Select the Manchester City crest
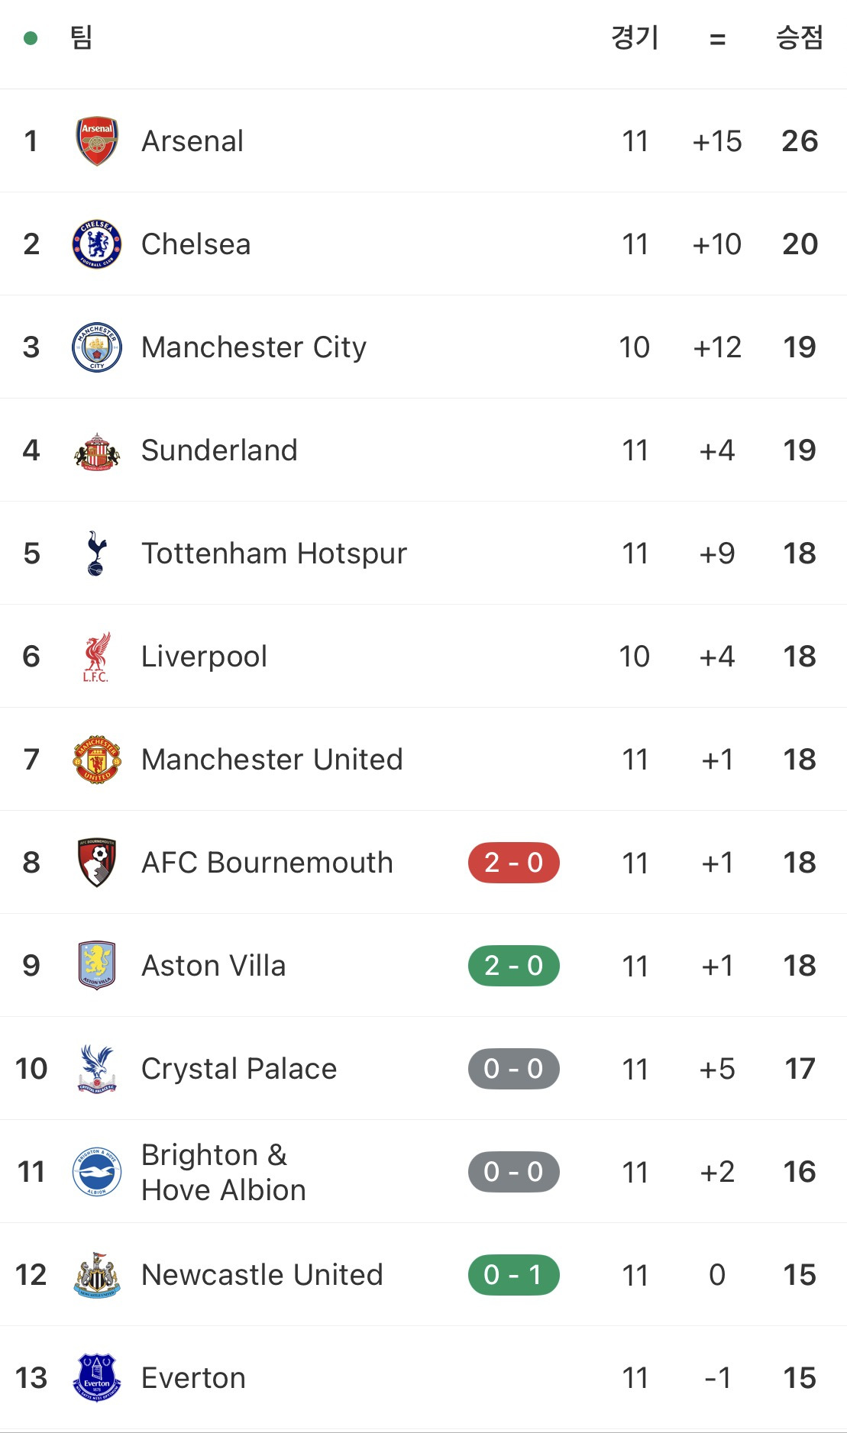The height and width of the screenshot is (1433, 847). click(97, 347)
